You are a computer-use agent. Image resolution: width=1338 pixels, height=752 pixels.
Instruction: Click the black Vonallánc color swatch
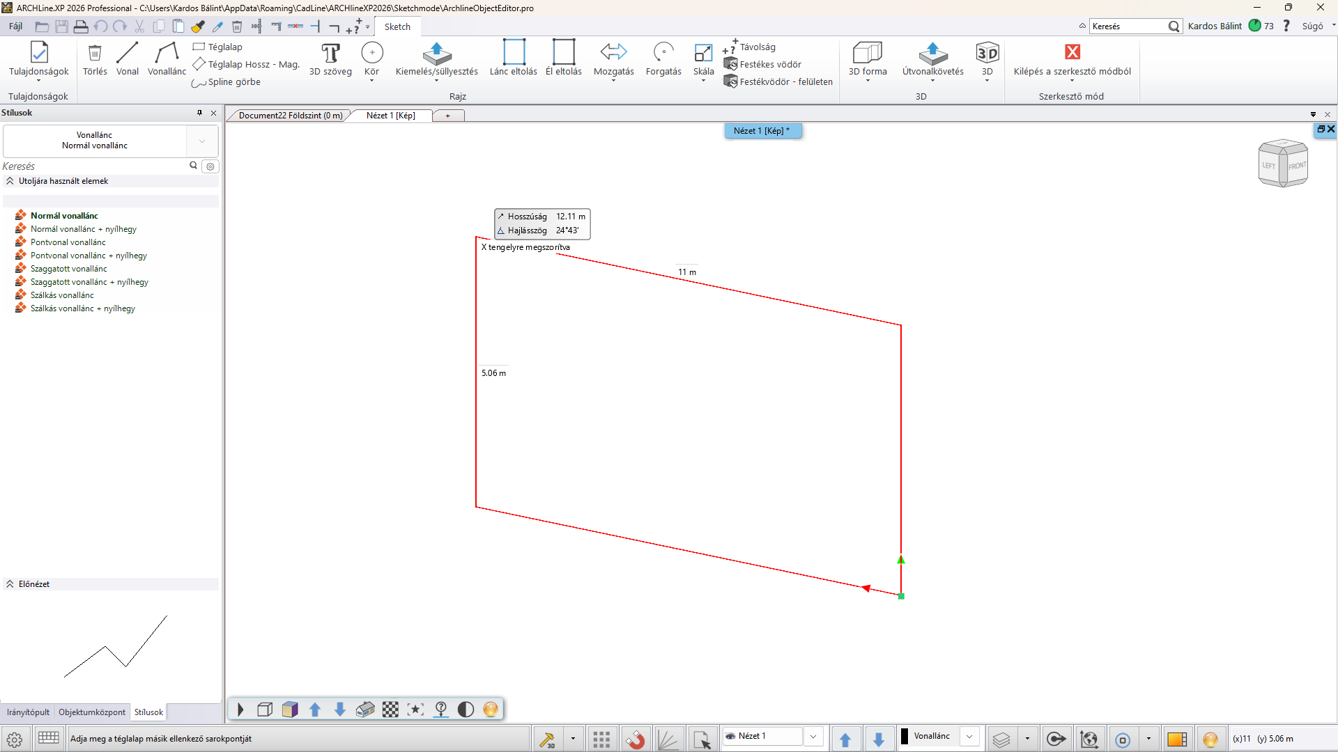click(x=905, y=737)
